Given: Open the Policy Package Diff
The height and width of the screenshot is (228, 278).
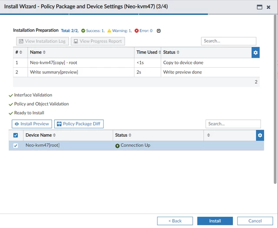Looking at the screenshot, I should [x=79, y=124].
